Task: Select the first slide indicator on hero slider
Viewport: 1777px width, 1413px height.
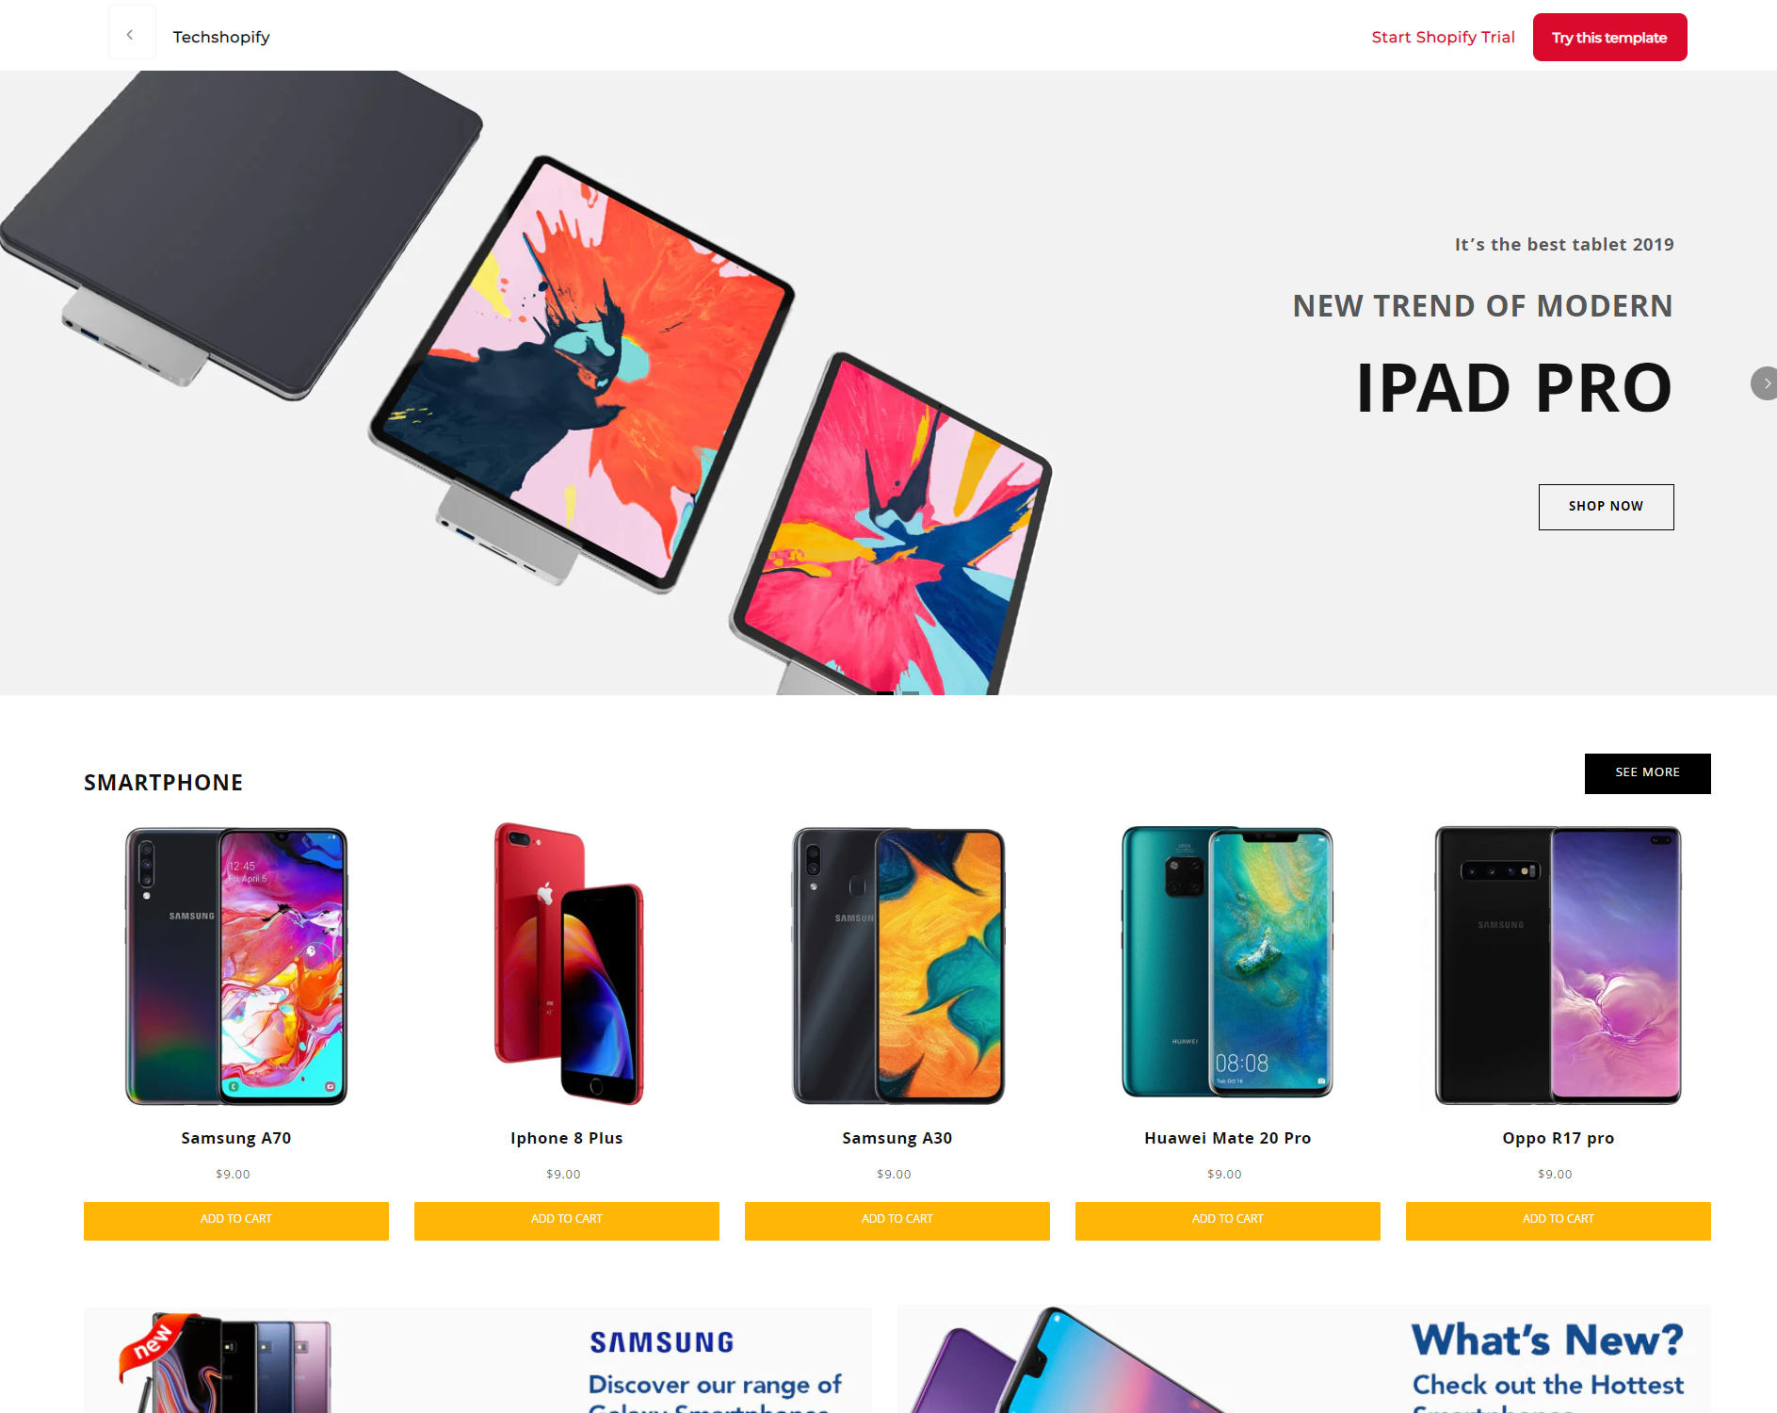Action: pos(885,692)
